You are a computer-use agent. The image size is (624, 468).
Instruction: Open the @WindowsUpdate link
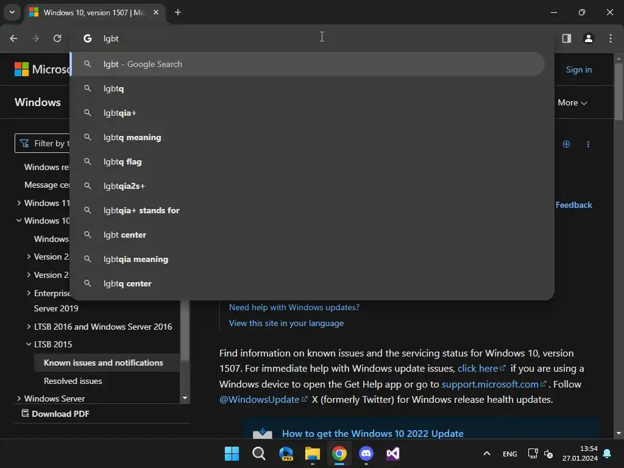pyautogui.click(x=263, y=400)
